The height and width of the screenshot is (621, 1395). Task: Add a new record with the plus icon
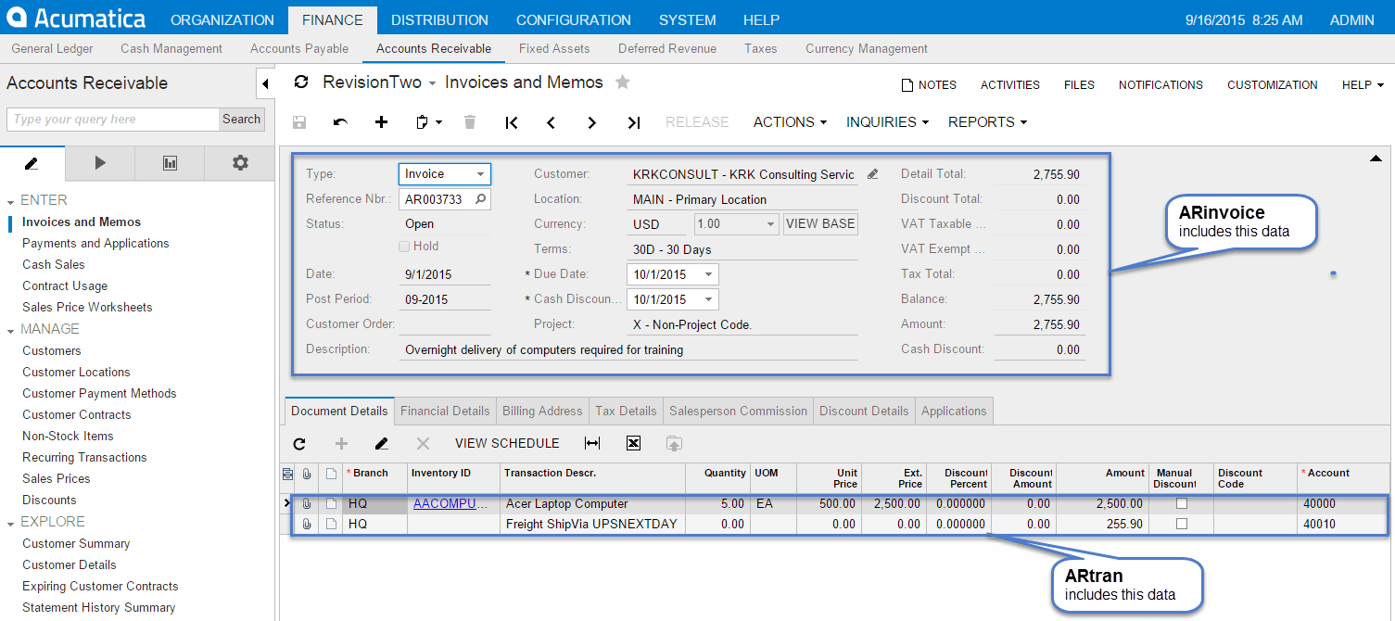click(x=381, y=121)
